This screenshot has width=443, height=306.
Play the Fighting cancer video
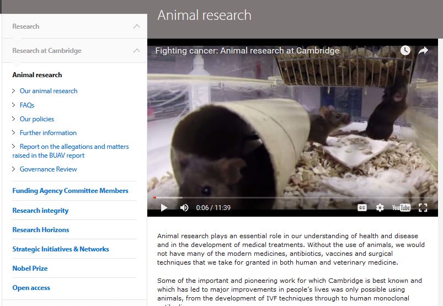click(x=164, y=208)
